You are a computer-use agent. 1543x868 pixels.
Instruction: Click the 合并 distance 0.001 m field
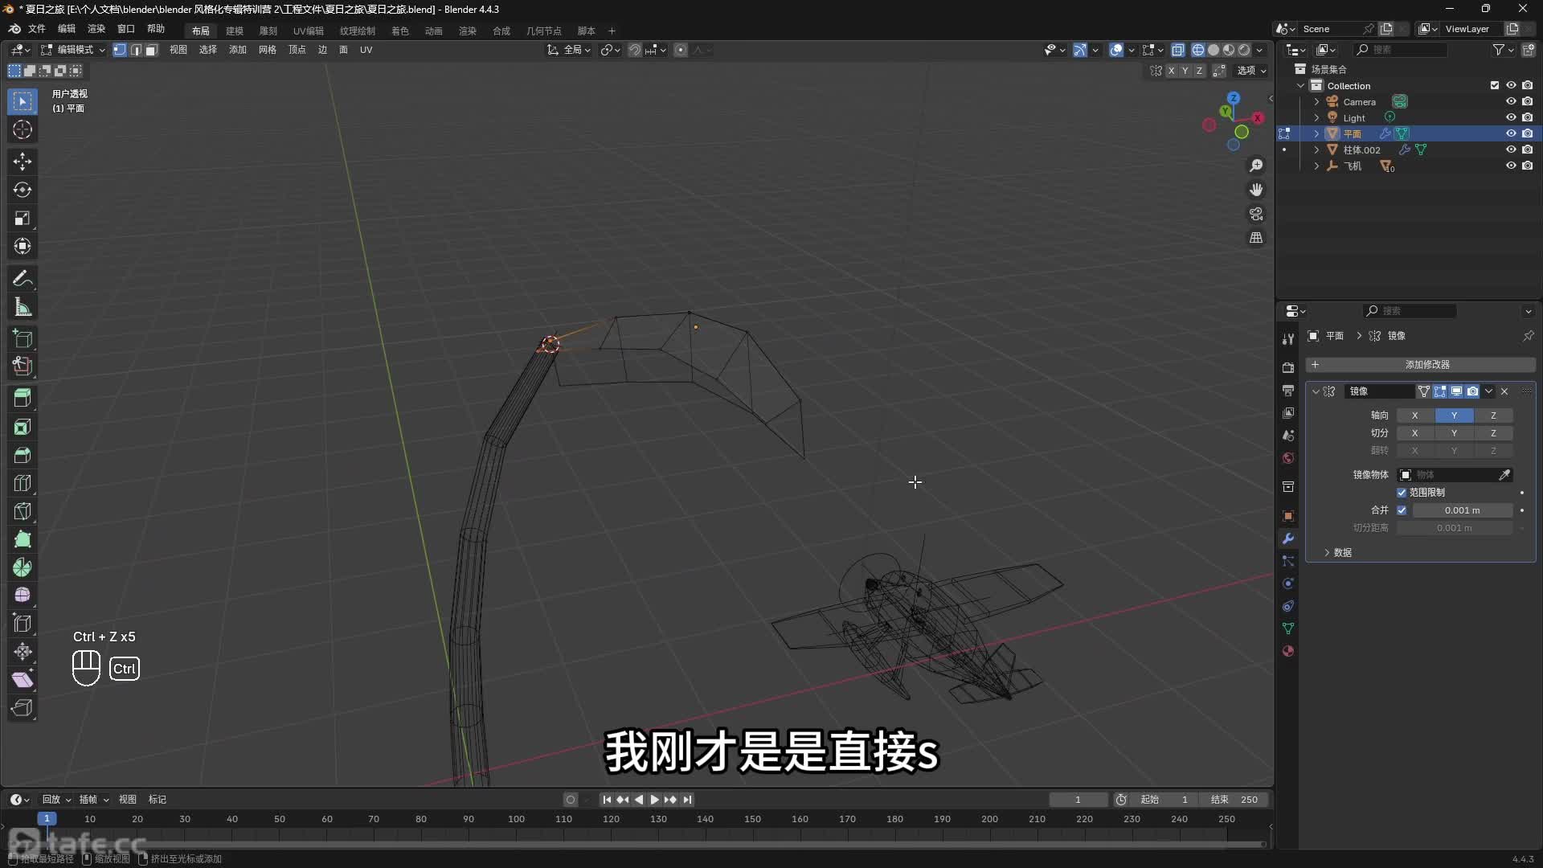[x=1463, y=510]
